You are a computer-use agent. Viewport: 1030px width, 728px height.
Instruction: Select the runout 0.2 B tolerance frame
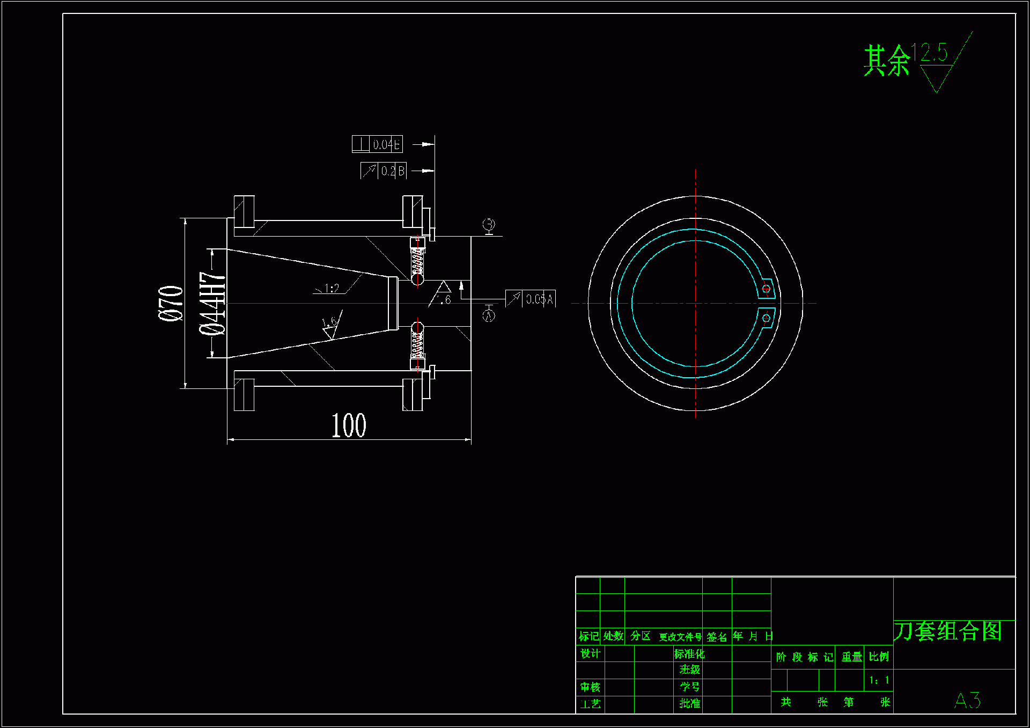click(384, 171)
